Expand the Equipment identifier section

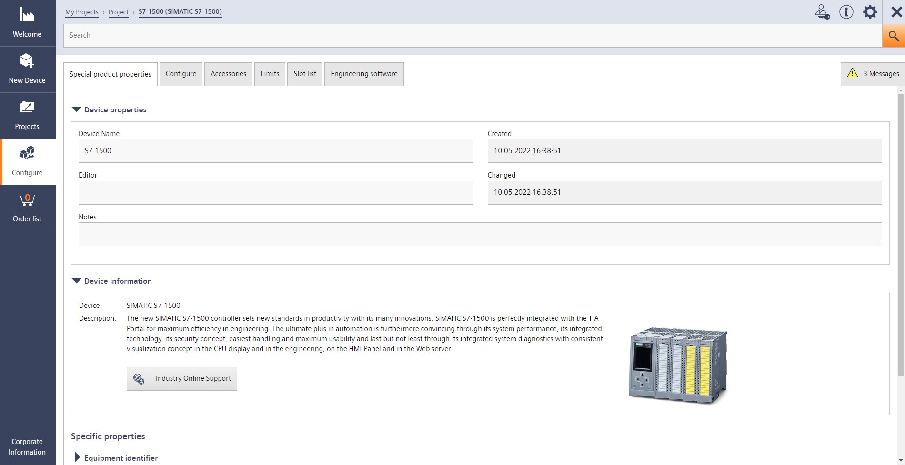pyautogui.click(x=77, y=457)
